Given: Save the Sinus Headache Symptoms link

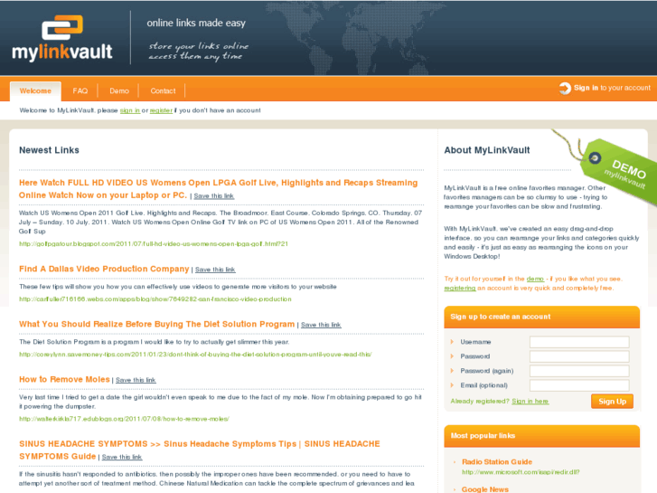Looking at the screenshot, I should [x=122, y=458].
